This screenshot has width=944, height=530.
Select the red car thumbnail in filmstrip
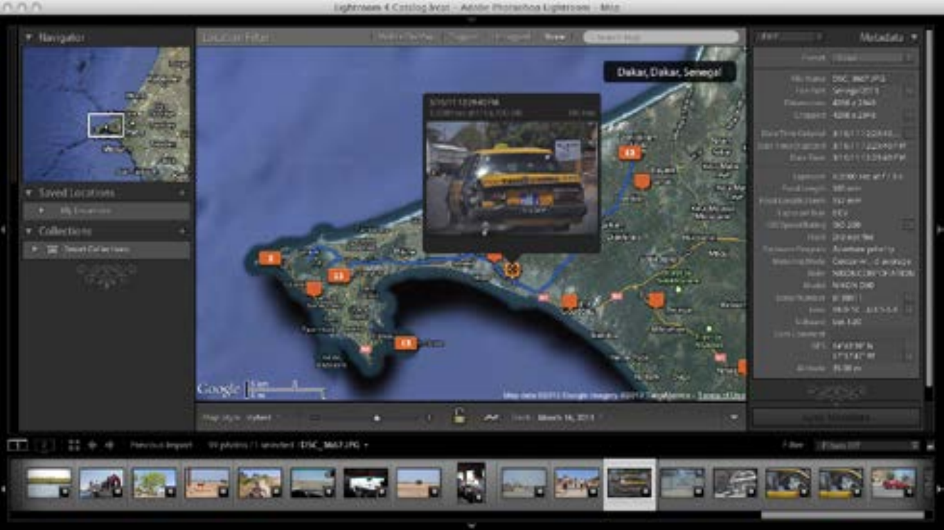(893, 483)
